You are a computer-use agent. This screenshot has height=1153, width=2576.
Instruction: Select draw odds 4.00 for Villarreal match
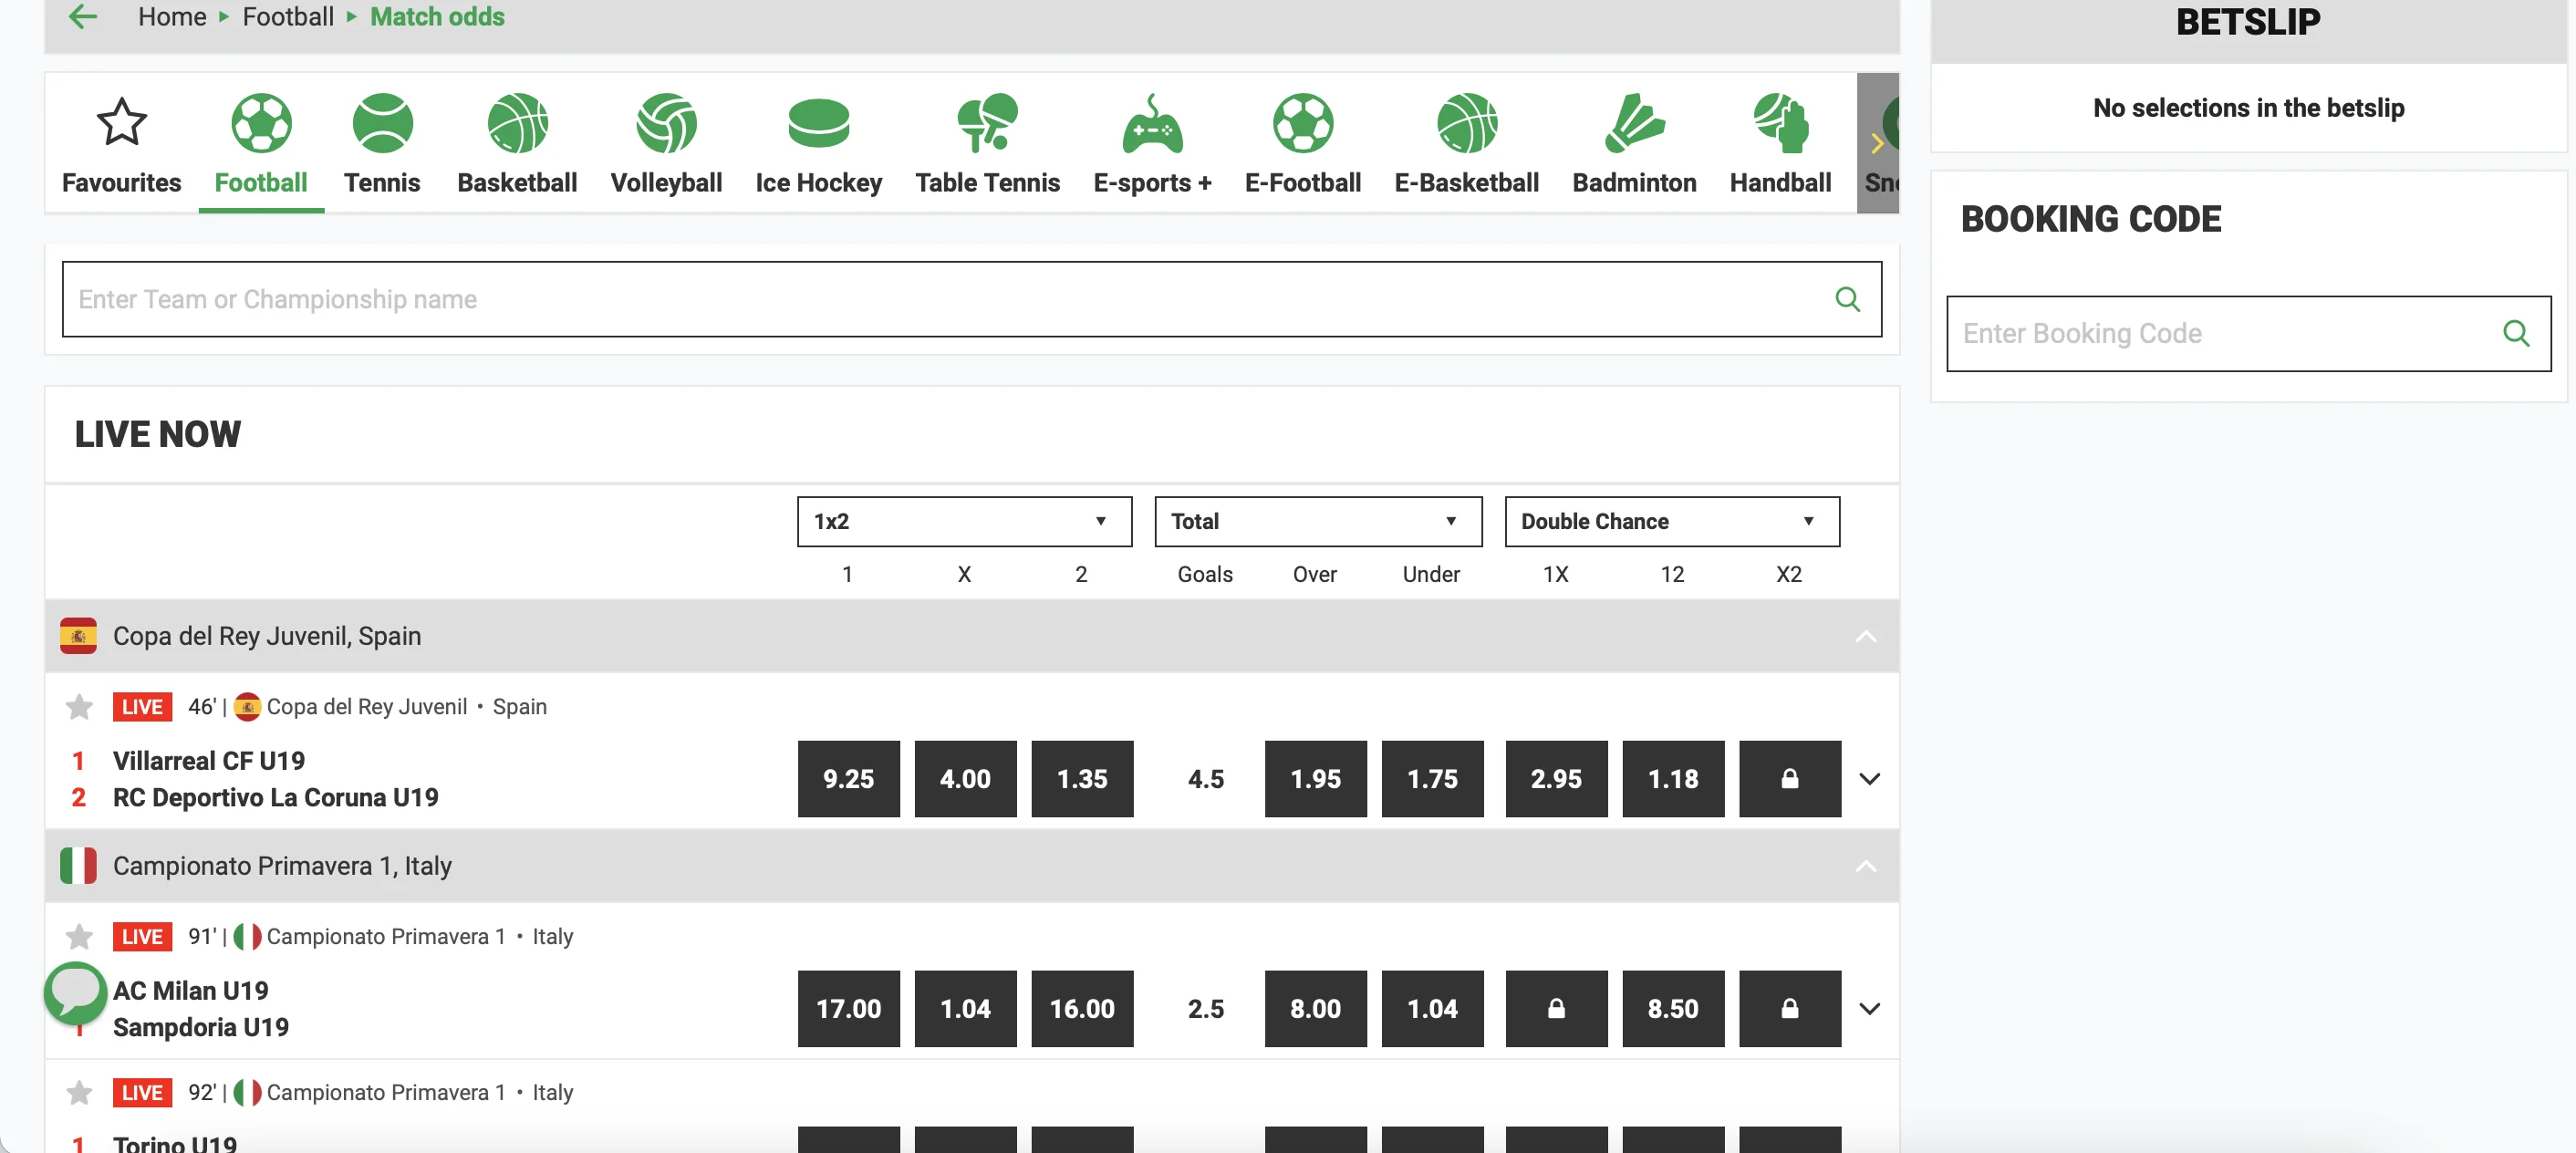(965, 778)
